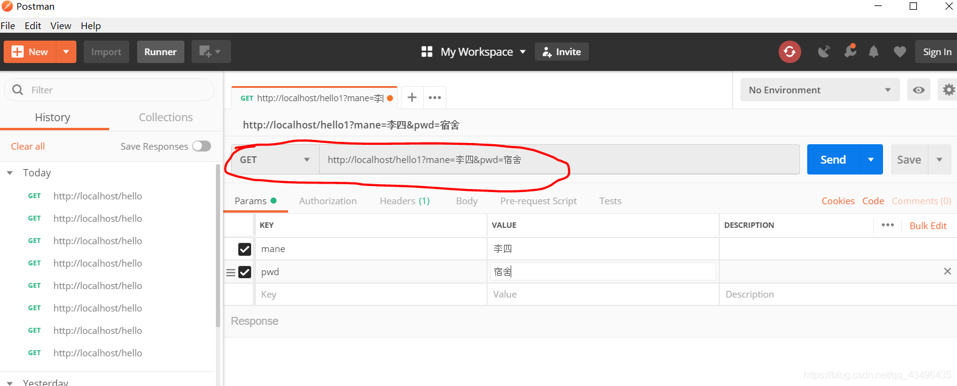Click the filter search magnifier icon
957x386 pixels.
pyautogui.click(x=18, y=90)
